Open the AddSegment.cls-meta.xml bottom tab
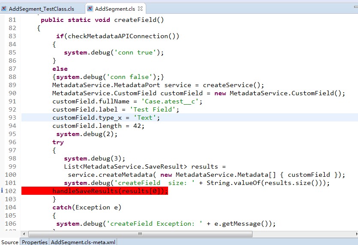Screen dimensions: 358x245 click(83, 242)
